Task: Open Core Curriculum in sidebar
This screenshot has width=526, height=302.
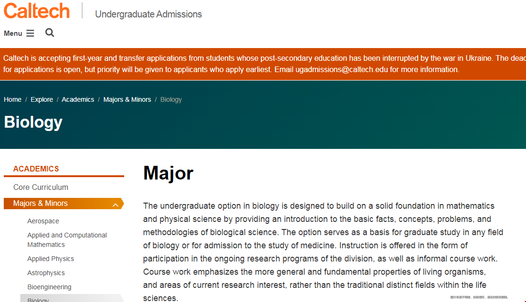Action: pos(41,187)
